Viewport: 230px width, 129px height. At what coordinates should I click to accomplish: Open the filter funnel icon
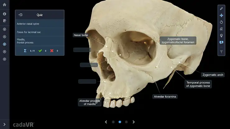[221, 52]
